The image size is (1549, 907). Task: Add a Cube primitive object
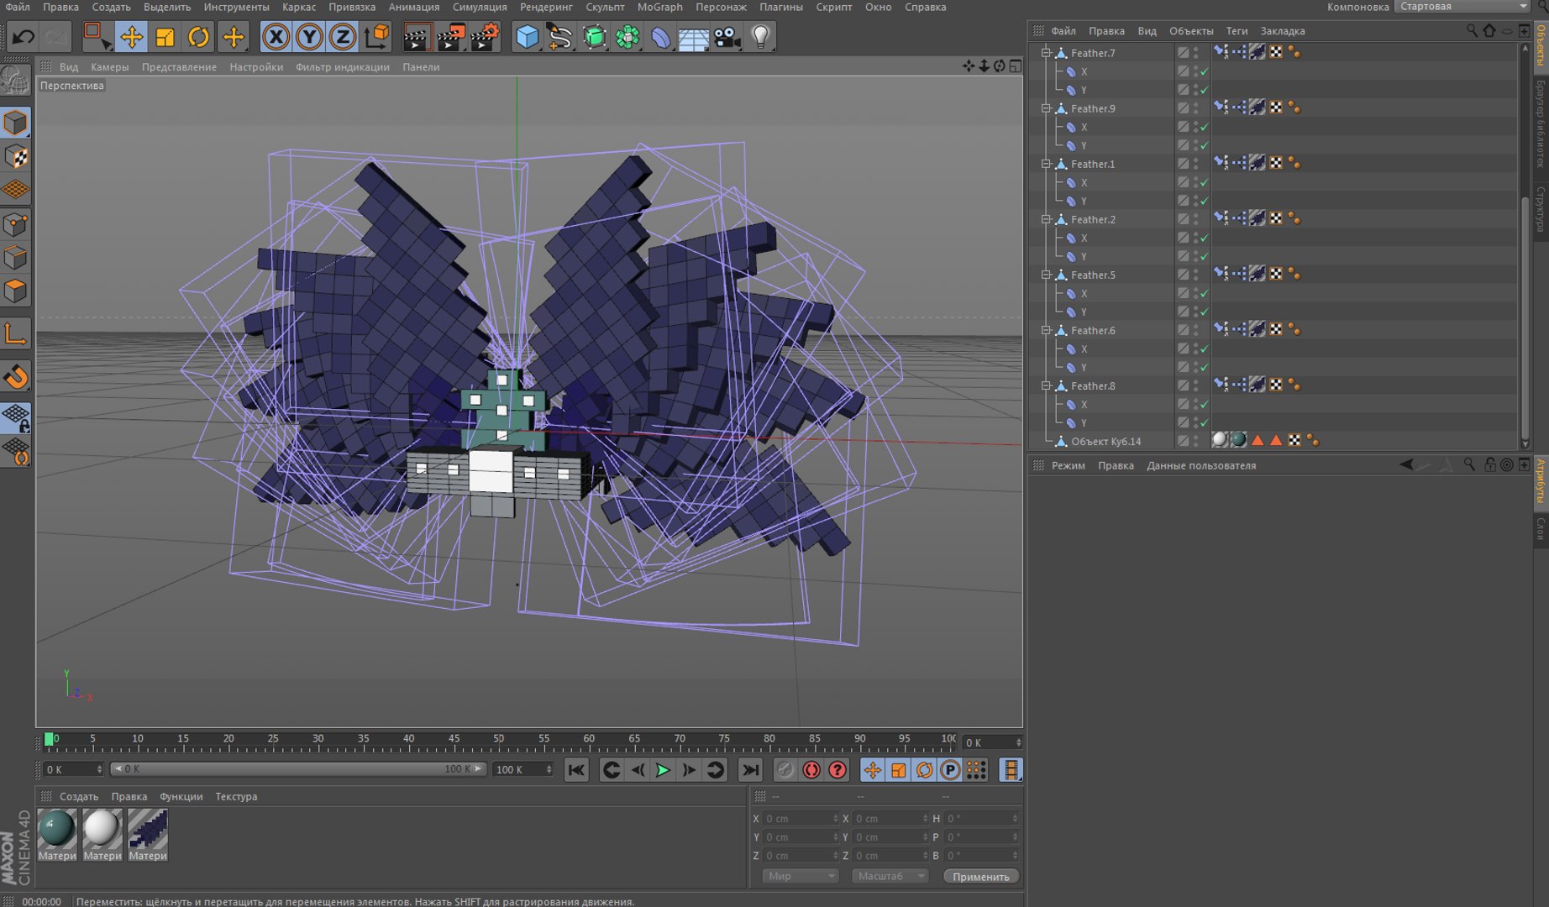[527, 37]
